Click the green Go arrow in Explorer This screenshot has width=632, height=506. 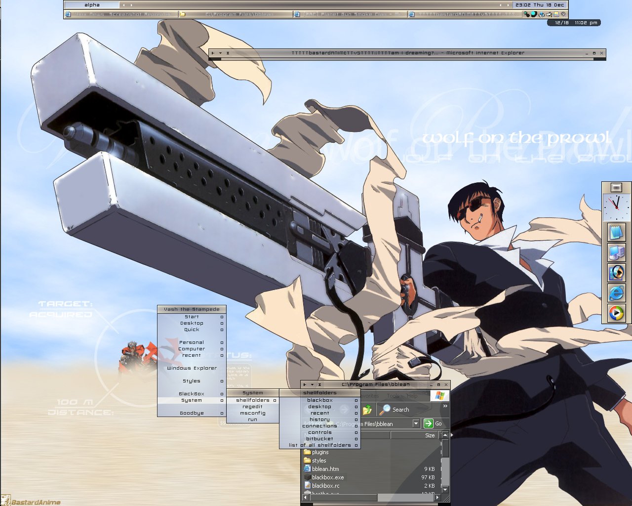(x=428, y=423)
